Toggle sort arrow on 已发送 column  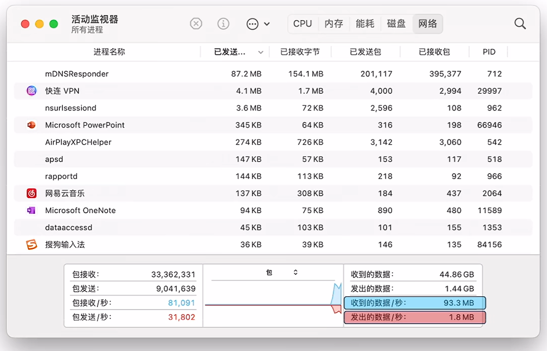(261, 52)
